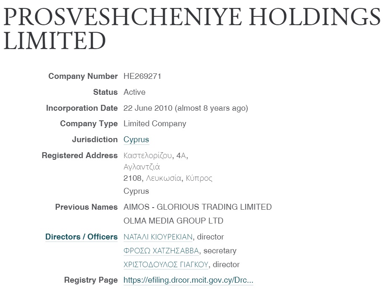Follow the efiling.drcor.mcit.gov.cy registry page link
This screenshot has height=294, width=392.
(188, 280)
